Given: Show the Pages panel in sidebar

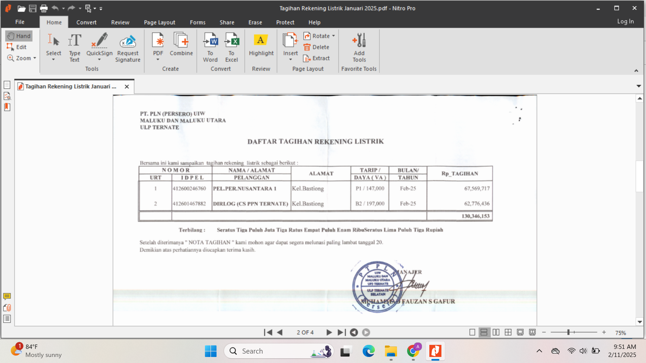Looking at the screenshot, I should point(7,85).
